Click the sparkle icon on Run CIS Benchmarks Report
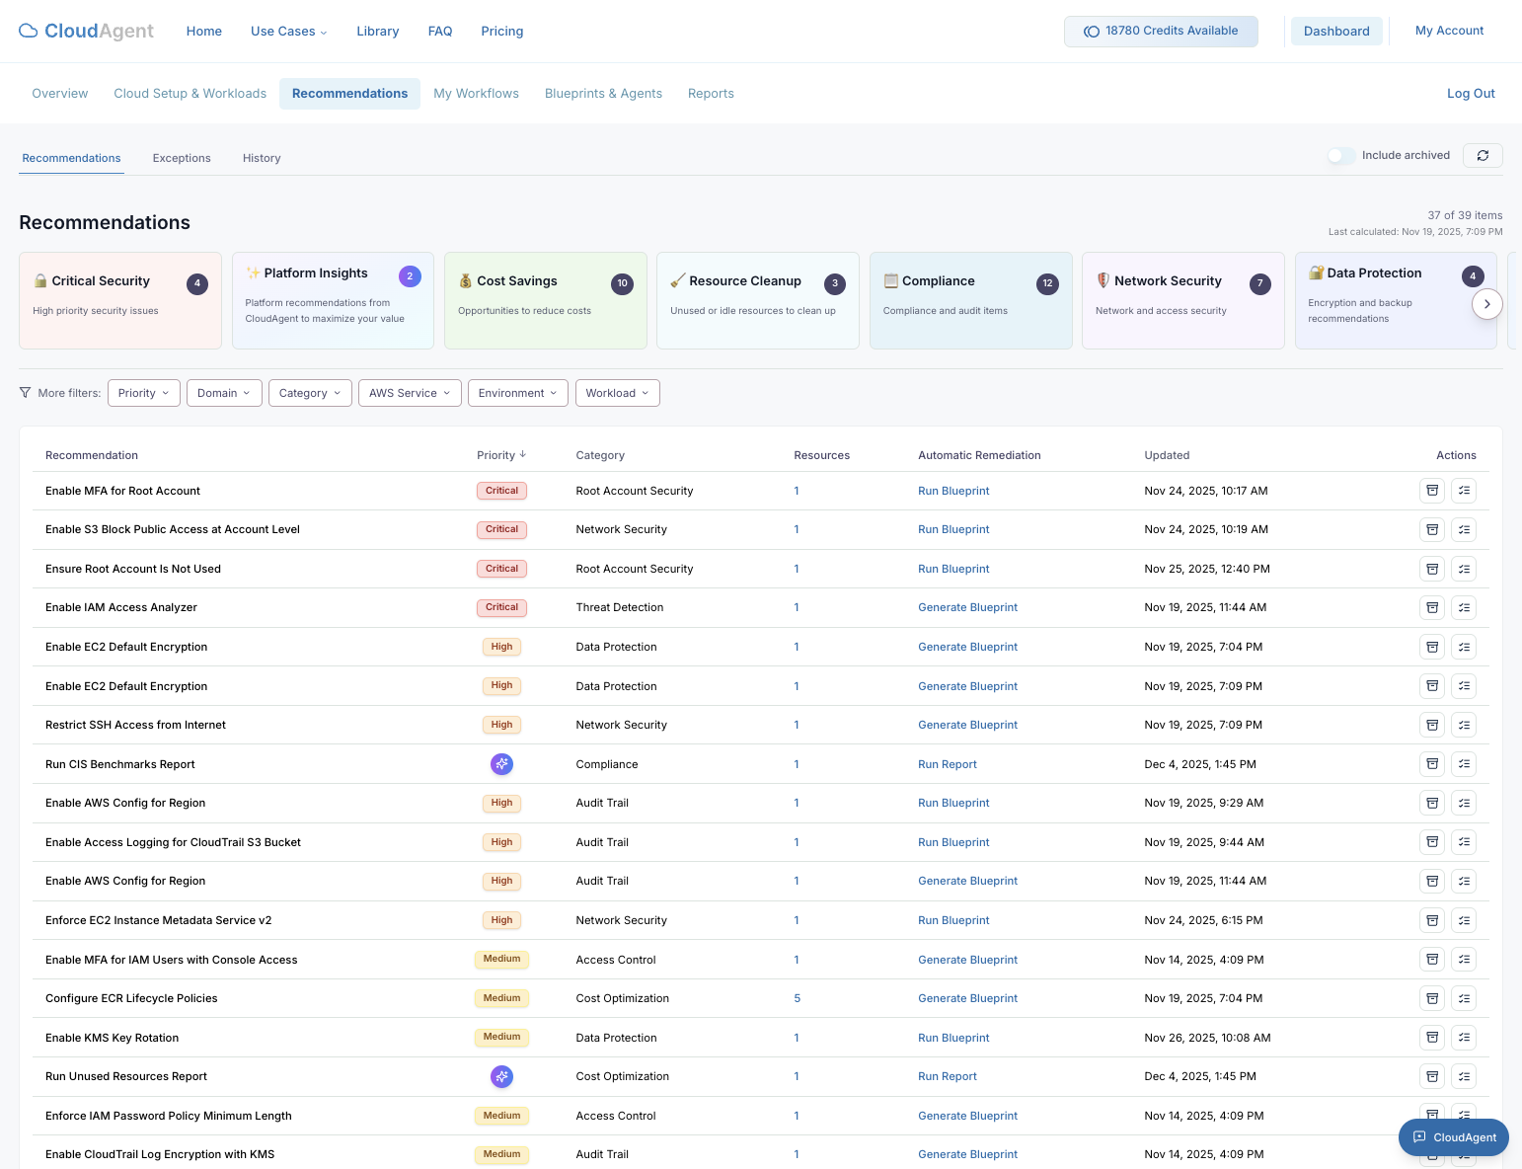The width and height of the screenshot is (1522, 1169). pyautogui.click(x=501, y=763)
